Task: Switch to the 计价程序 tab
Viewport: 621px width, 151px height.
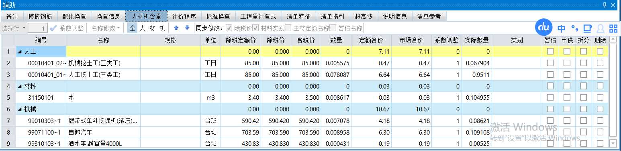Action: [184, 16]
